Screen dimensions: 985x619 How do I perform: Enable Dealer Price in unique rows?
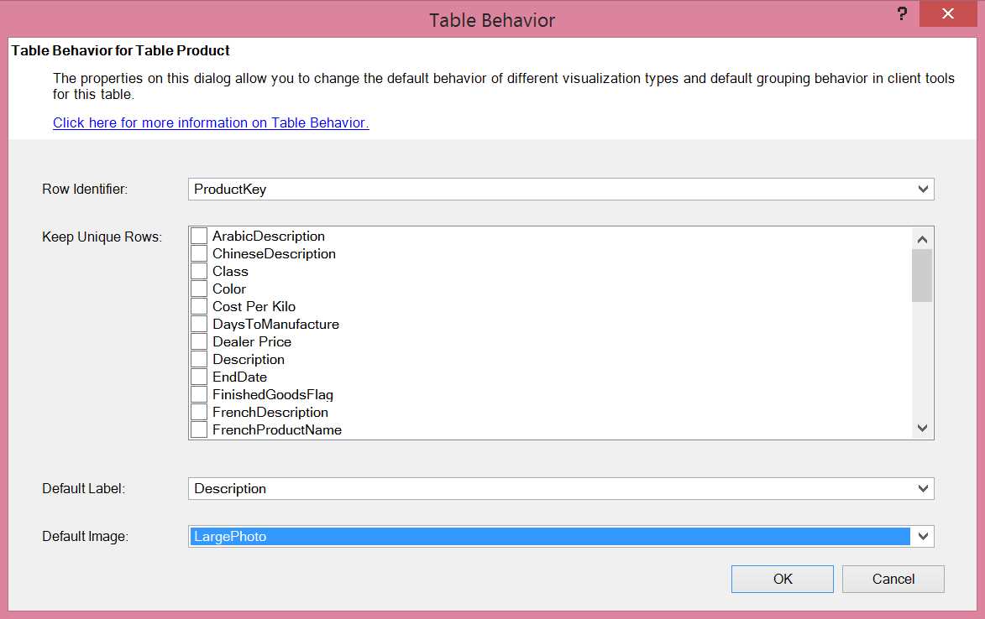pyautogui.click(x=198, y=341)
